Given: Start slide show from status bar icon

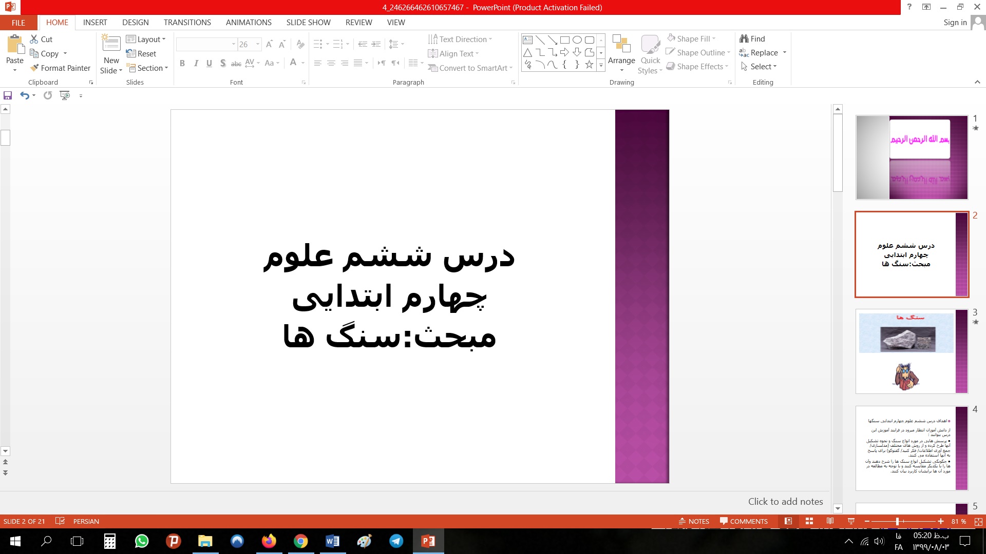Looking at the screenshot, I should pyautogui.click(x=851, y=521).
